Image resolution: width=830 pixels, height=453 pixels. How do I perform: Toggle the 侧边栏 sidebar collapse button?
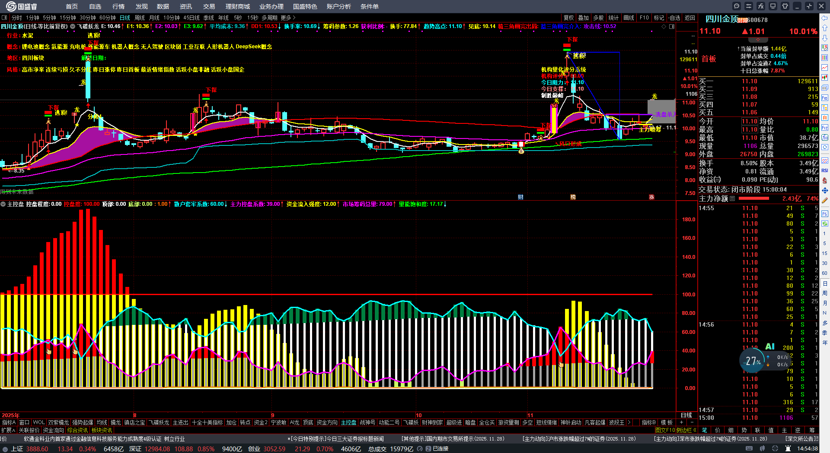click(686, 430)
